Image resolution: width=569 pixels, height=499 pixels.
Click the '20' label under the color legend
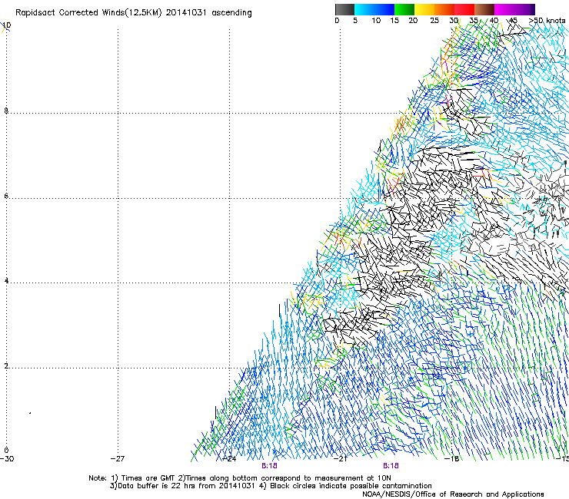(x=413, y=21)
